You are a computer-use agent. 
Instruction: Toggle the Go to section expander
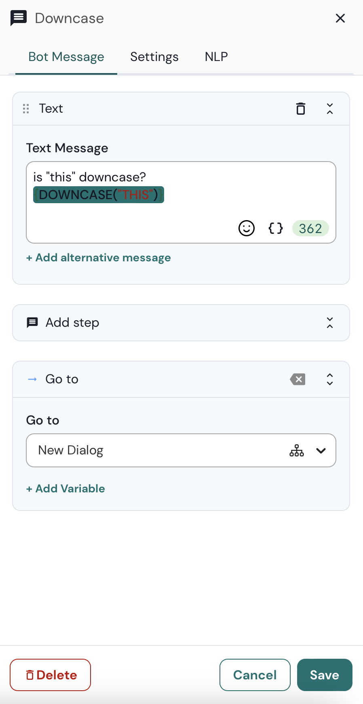tap(330, 379)
